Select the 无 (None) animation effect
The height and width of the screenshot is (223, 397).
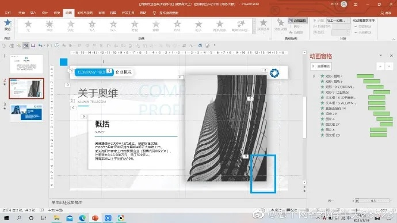[28, 26]
